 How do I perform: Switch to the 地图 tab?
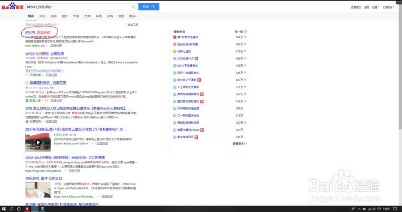[121, 16]
